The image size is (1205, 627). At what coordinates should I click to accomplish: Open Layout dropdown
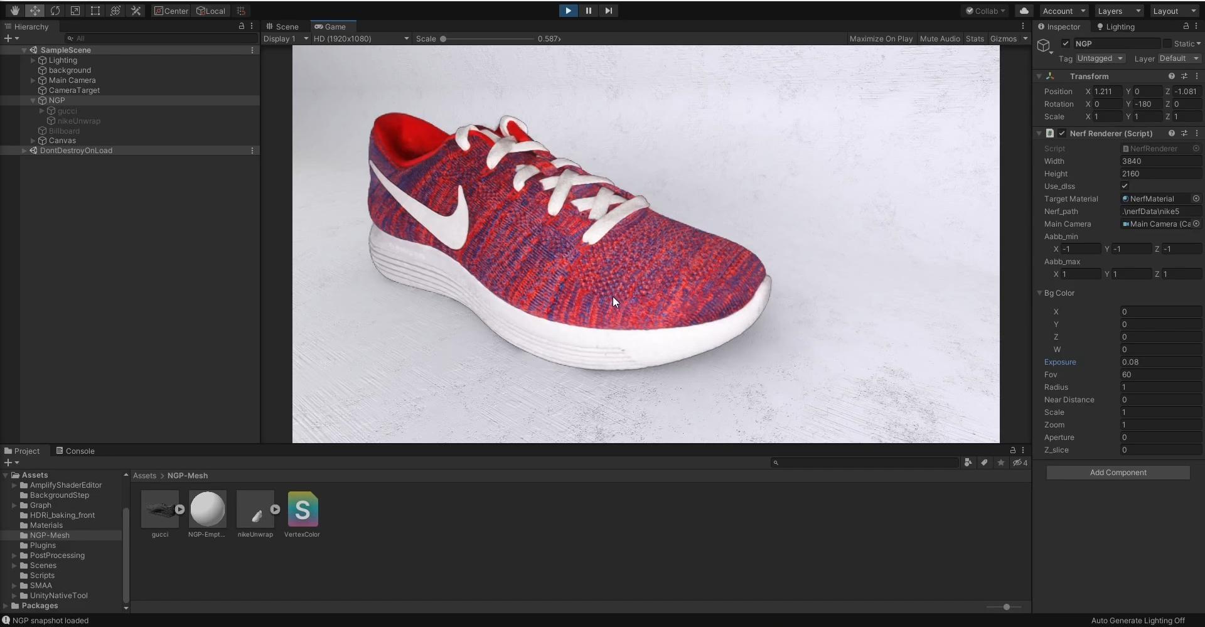click(1175, 11)
